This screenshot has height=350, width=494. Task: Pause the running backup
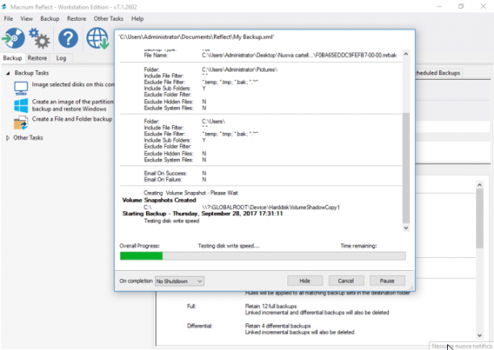(387, 281)
